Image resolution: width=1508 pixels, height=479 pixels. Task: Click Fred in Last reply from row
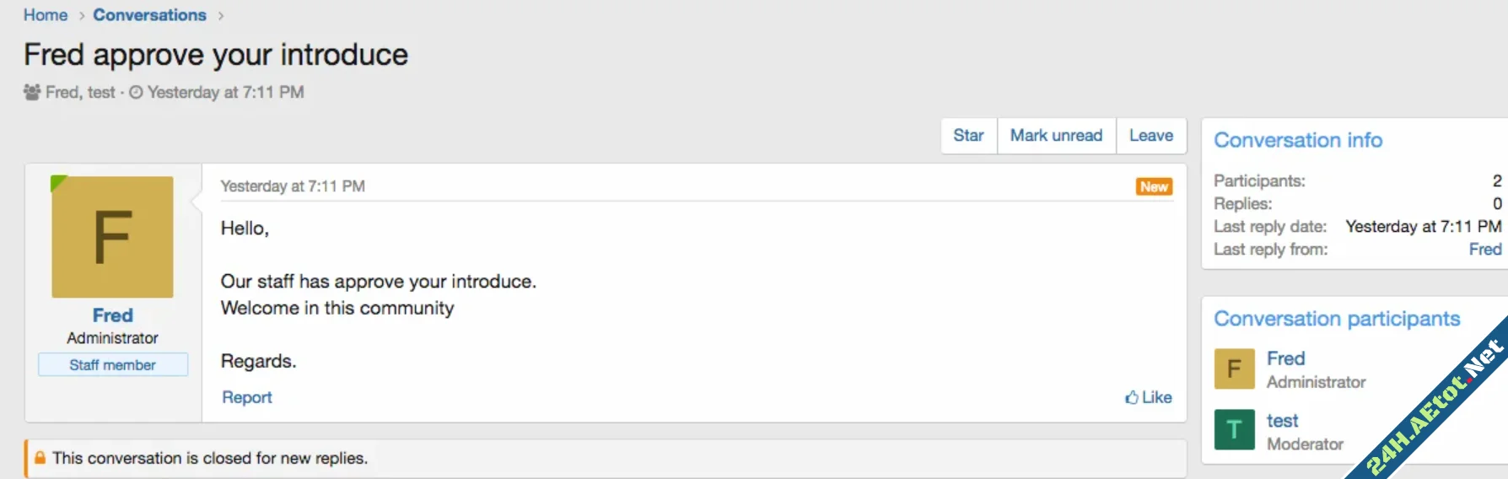click(x=1484, y=250)
